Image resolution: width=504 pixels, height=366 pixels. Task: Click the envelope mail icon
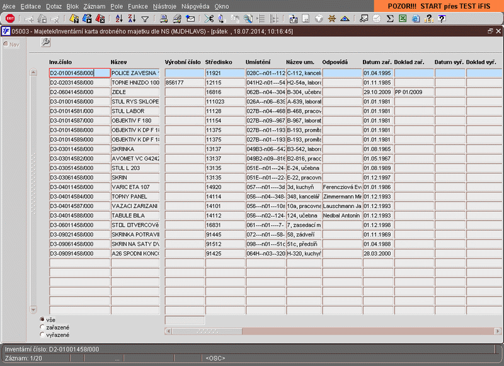(190, 19)
